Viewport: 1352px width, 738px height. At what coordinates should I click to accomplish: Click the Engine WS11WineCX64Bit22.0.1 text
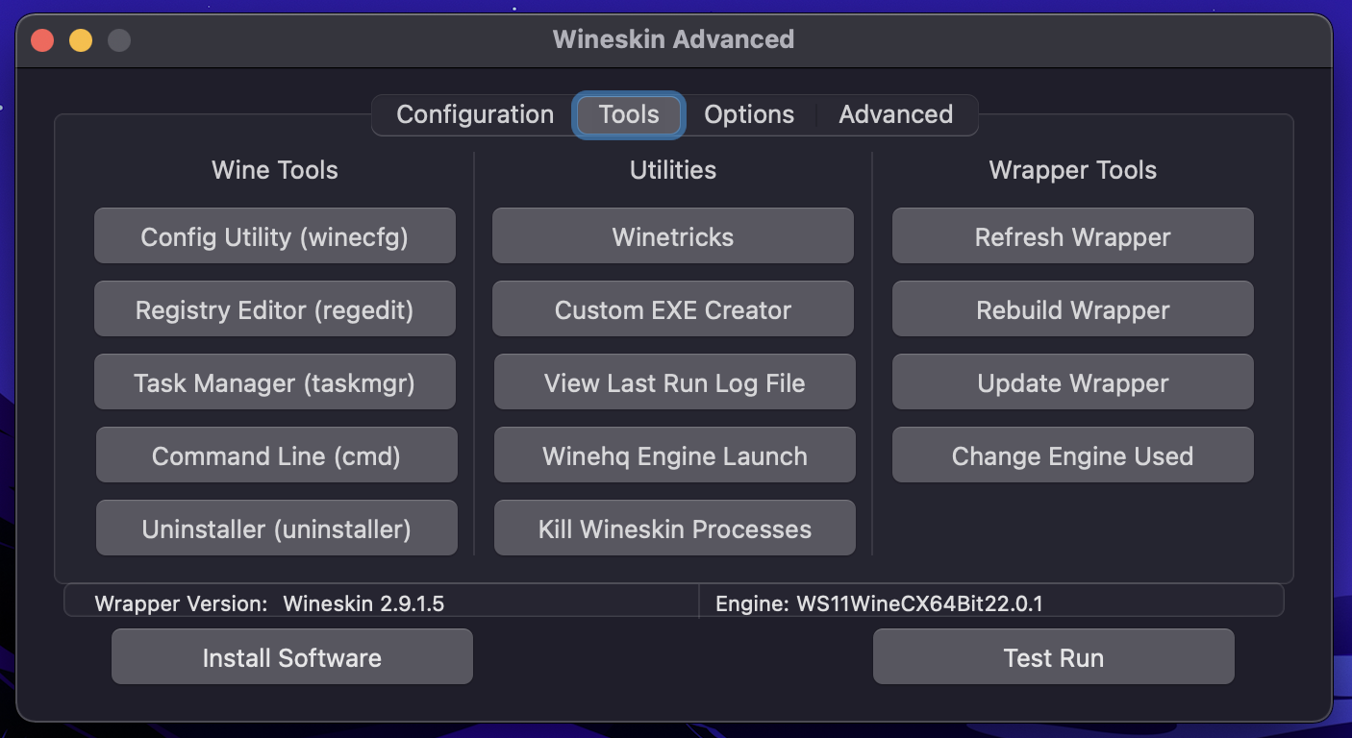pyautogui.click(x=879, y=603)
